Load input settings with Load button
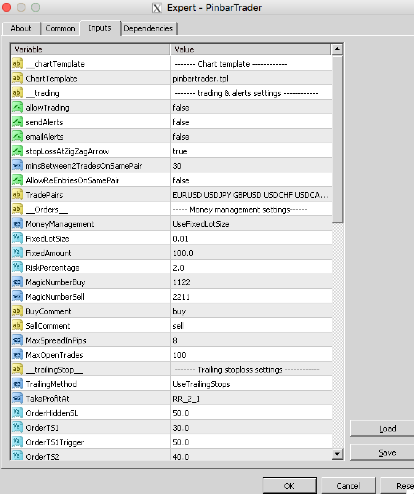 click(382, 429)
